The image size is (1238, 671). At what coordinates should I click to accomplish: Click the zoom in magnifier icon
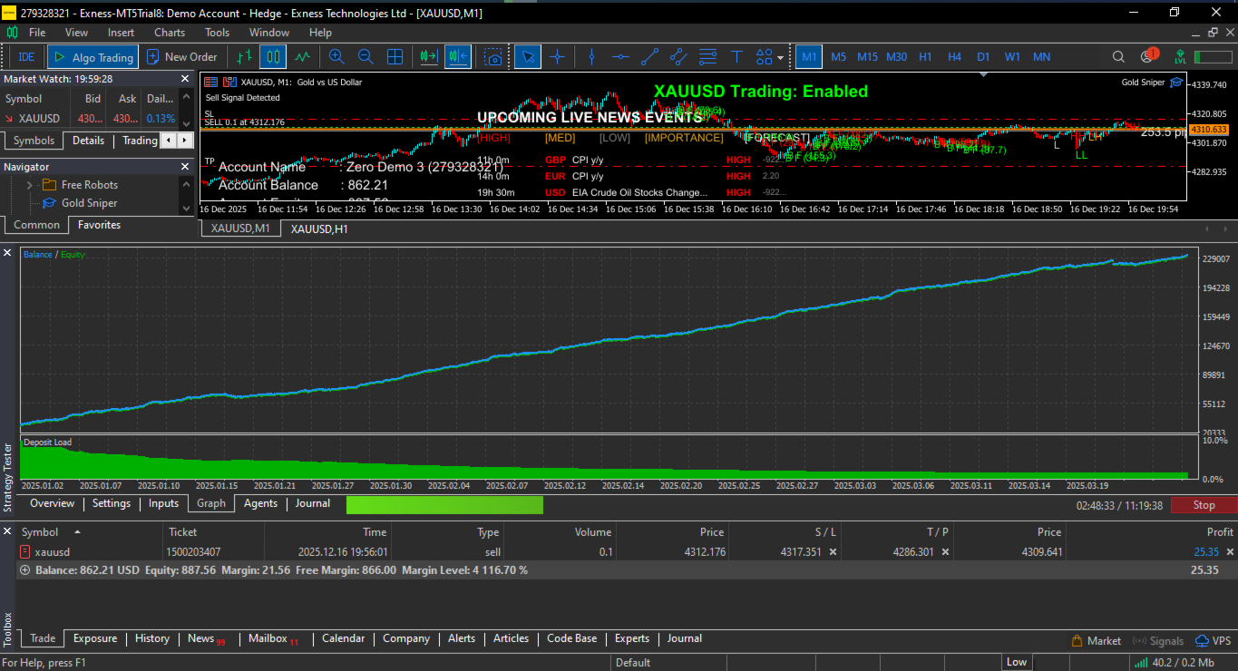tap(336, 57)
